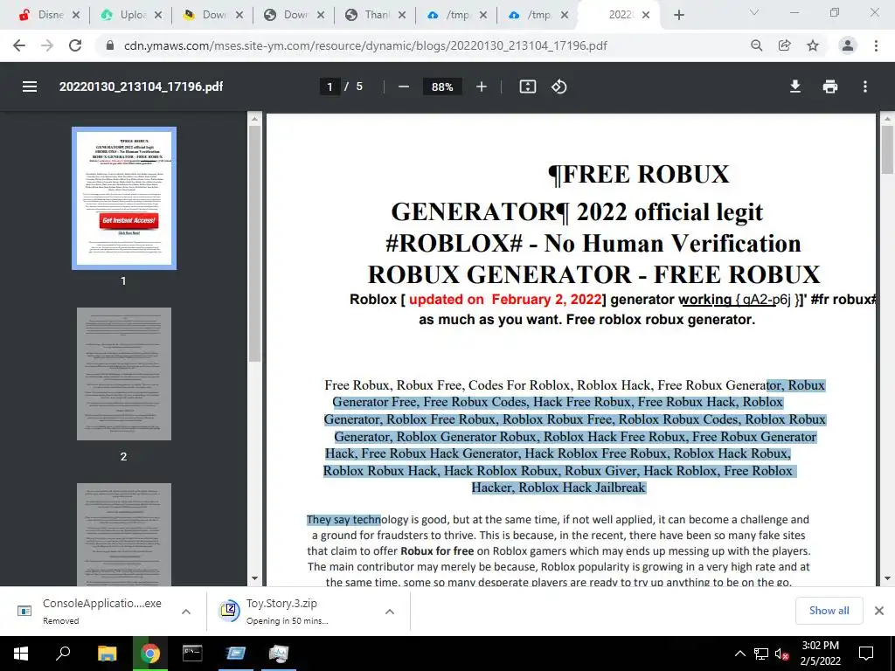Open a new browser tab
Screen dimensions: 895x671
pyautogui.click(x=678, y=16)
